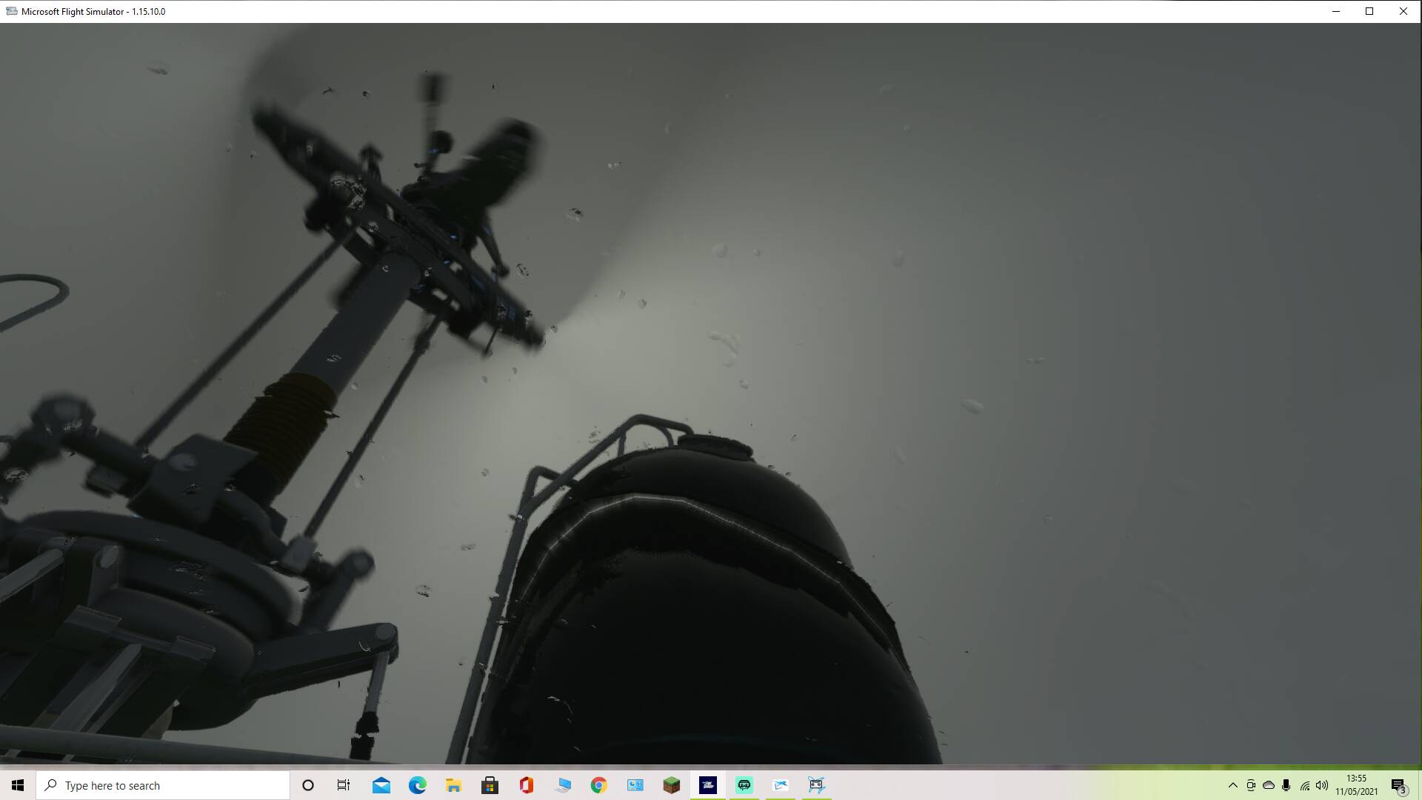Open Cortana circle icon on taskbar

[x=308, y=785]
